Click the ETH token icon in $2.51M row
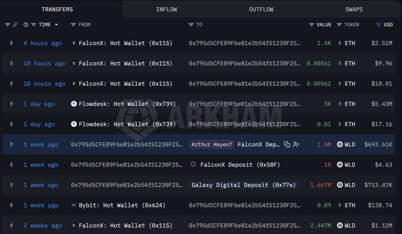This screenshot has width=402, height=234. (x=340, y=43)
